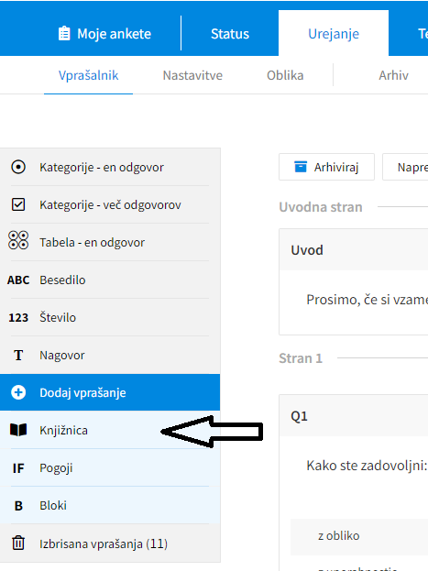Open the Moje ankete page
428x571 pixels.
point(104,34)
